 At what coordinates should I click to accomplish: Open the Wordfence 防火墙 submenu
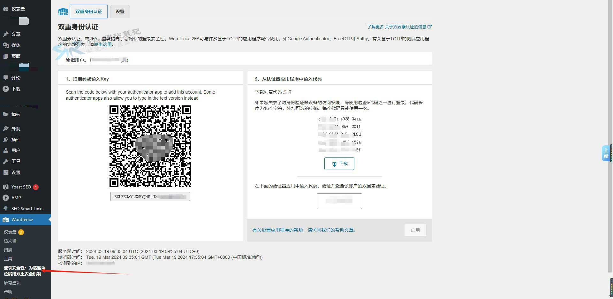[10, 241]
